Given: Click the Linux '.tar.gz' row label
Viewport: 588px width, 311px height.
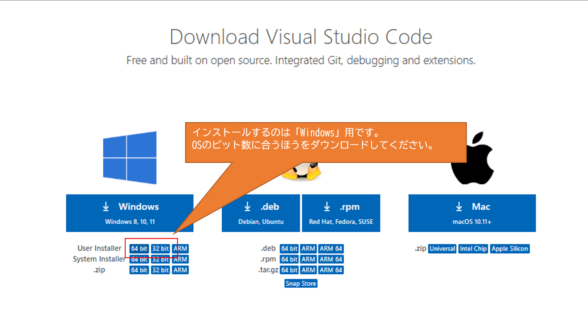Looking at the screenshot, I should (268, 270).
